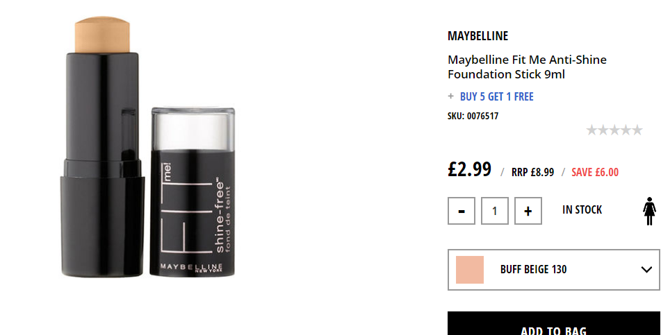Viewport: 661px width, 335px height.
Task: Click the Fit Me cap product image
Action: (193, 192)
